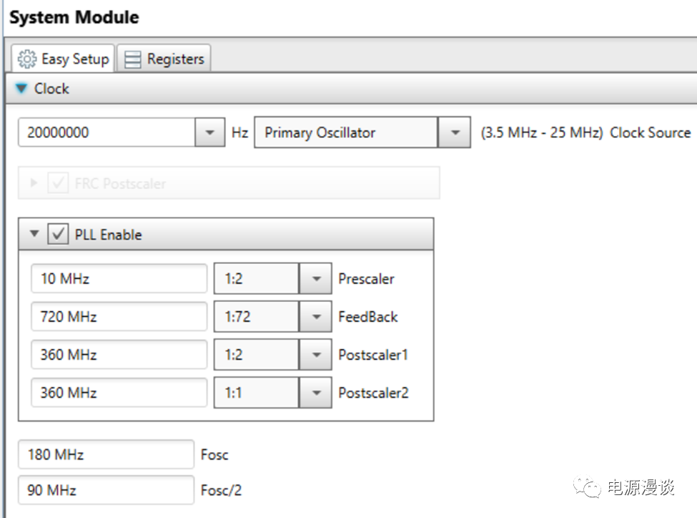The height and width of the screenshot is (518, 697).
Task: Click the 20000000 frequency input field
Action: pyautogui.click(x=107, y=132)
